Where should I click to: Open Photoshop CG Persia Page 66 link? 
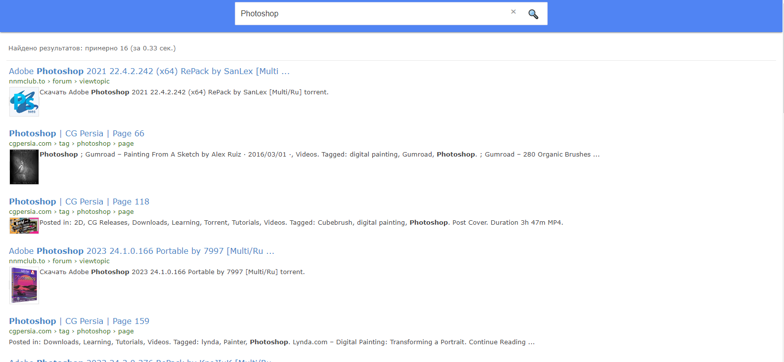pos(77,133)
